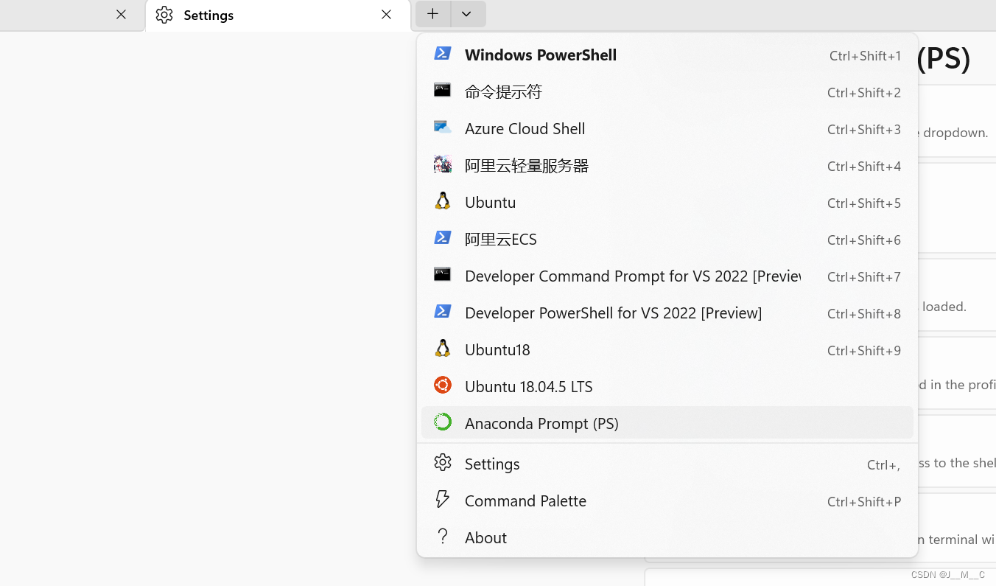The height and width of the screenshot is (586, 996).
Task: Click the Settings gear icon in menu
Action: tap(442, 462)
